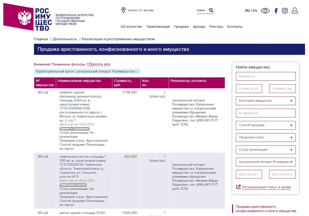309x216 pixels.
Task: Click price value 432 000
Action: tap(131, 156)
